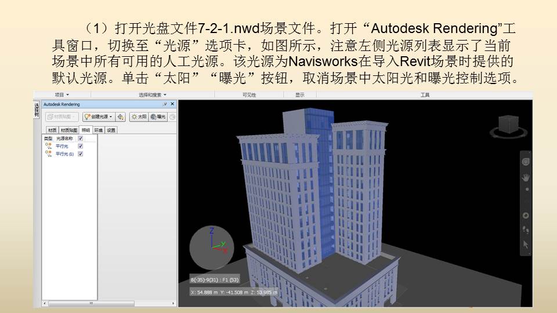Screen dimensions: 557x313
Task: Select the Orbit tool on navigation bar
Action: [526, 216]
